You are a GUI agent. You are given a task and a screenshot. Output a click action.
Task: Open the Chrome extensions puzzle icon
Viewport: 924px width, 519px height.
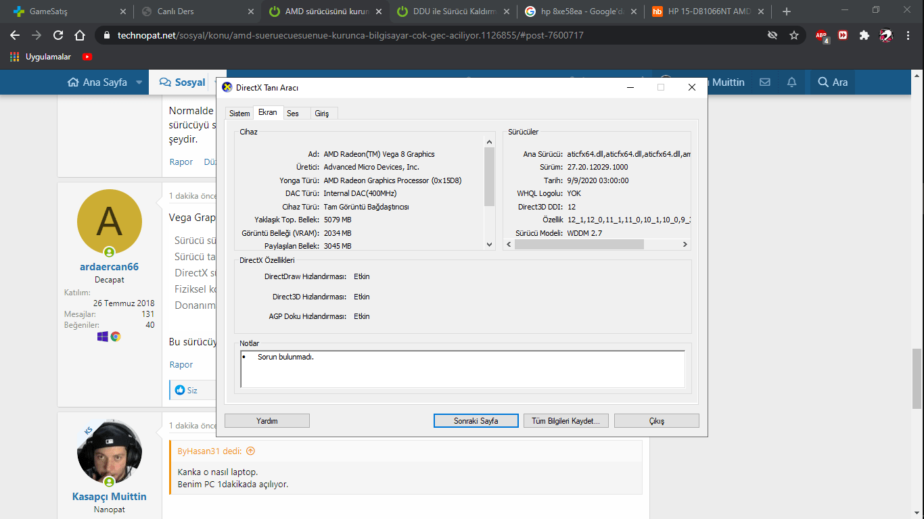(864, 35)
